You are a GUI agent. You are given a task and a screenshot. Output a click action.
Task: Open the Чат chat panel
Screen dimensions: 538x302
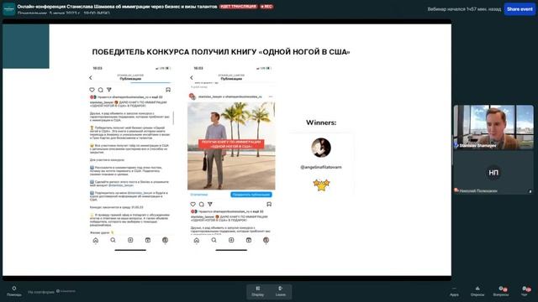tap(525, 291)
